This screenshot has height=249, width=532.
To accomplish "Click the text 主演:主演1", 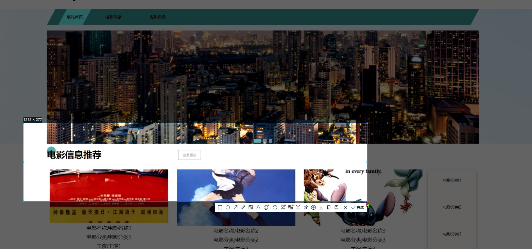I will (109, 246).
